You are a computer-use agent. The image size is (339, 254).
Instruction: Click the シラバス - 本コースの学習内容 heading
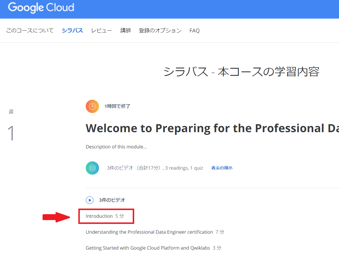(241, 71)
